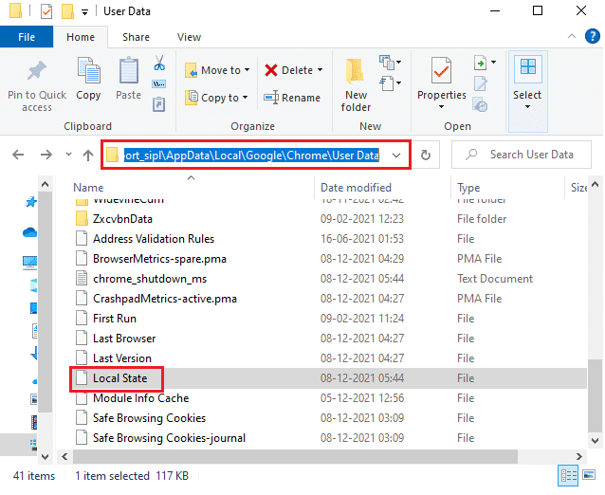Click the Search User Data box
Screen dimensions: 605x495
[x=522, y=155]
